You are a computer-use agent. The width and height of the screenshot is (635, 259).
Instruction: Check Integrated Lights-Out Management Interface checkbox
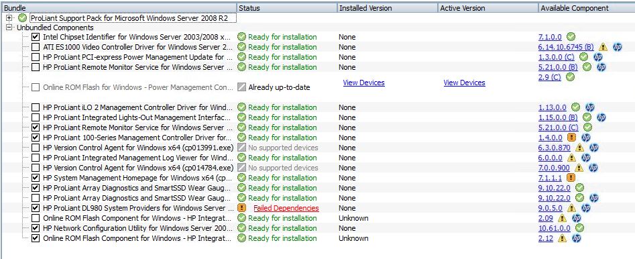pos(36,117)
